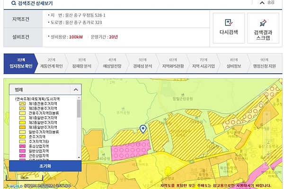Open step 2 계통연계 확인 tab
This screenshot has width=284, height=189.
pos(52,63)
